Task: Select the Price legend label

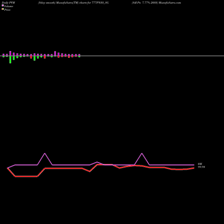Action: pyautogui.click(x=7, y=10)
